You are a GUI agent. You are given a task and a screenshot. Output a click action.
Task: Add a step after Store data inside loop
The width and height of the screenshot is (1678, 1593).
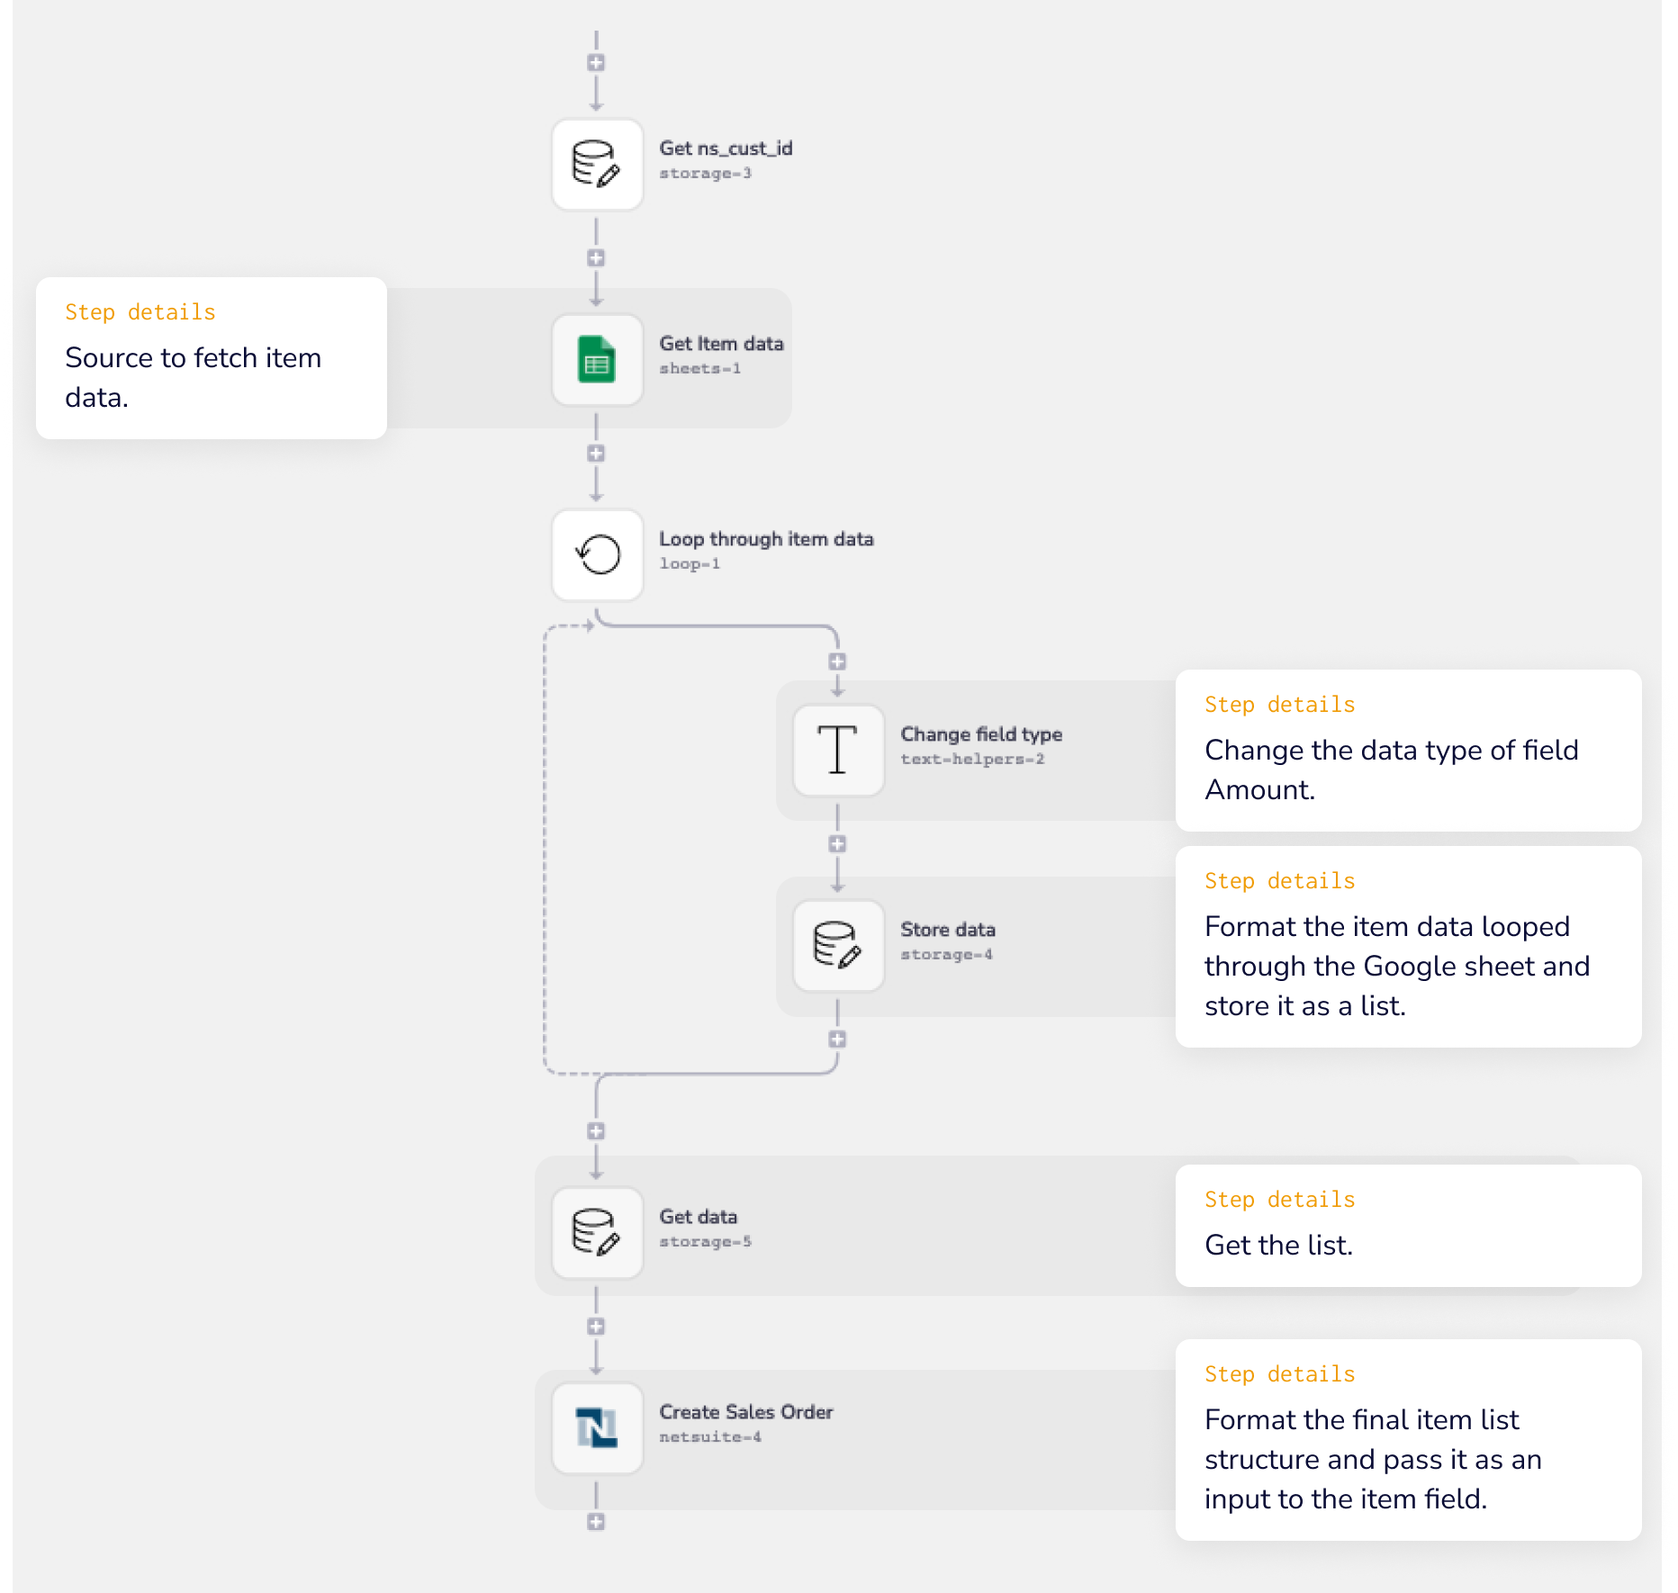click(x=837, y=1039)
